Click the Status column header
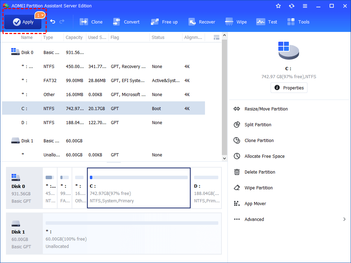The height and width of the screenshot is (263, 351). (x=158, y=38)
